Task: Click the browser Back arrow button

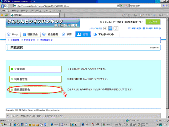Action: tap(3, 6)
